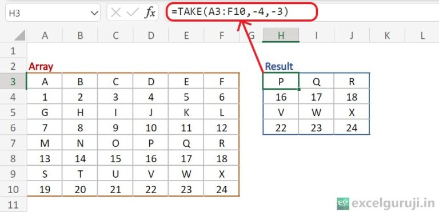Click the cell containing M in the Array
439x212 pixels.
click(45, 143)
